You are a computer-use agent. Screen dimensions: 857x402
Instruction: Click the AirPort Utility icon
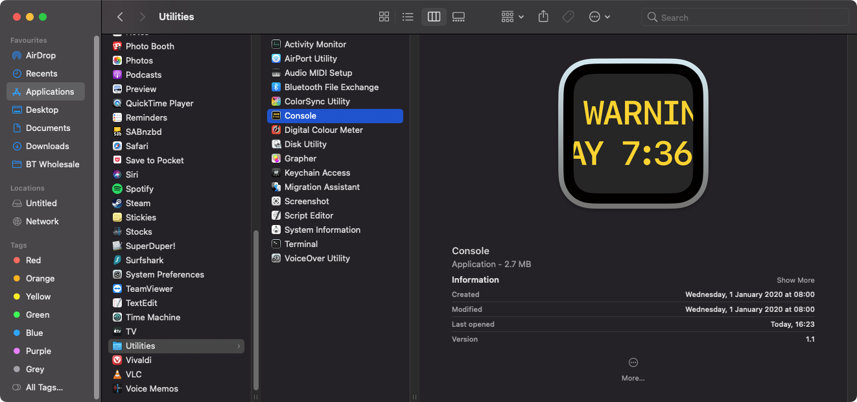tap(276, 58)
